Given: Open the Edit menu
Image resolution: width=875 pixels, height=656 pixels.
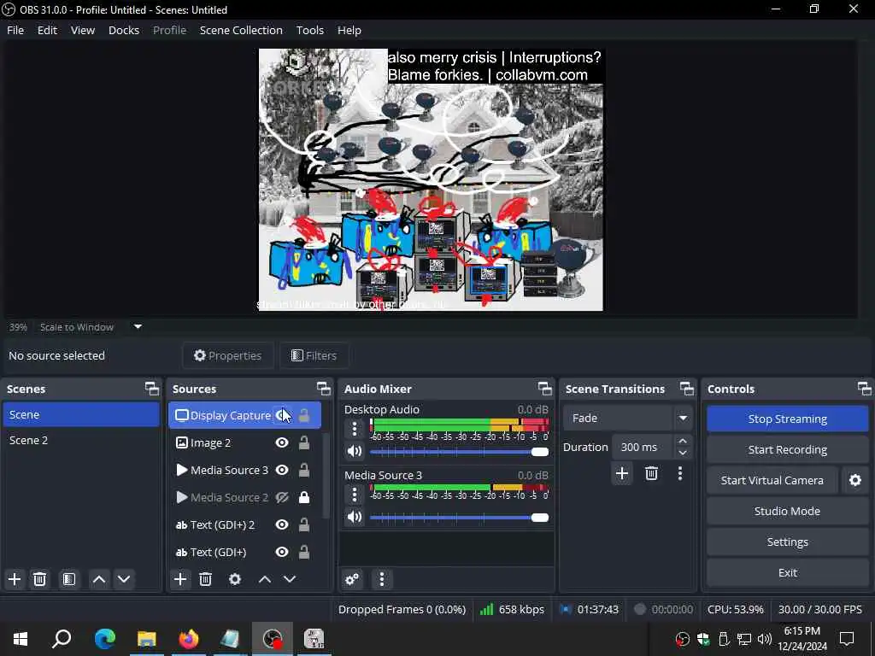Looking at the screenshot, I should [48, 30].
